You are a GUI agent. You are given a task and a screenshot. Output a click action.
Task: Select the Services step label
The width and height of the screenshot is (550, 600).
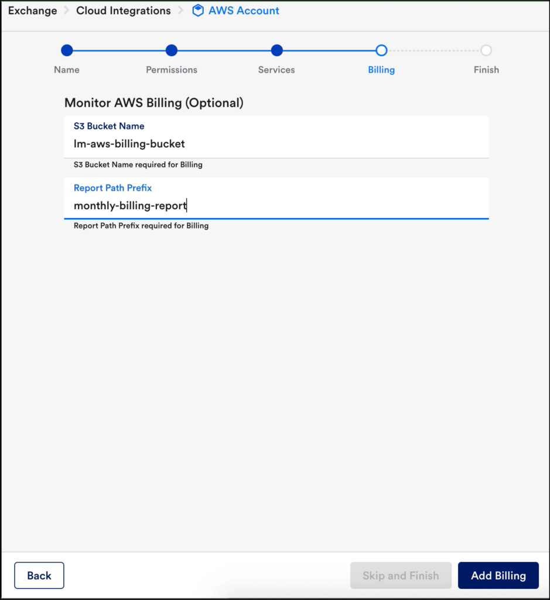tap(276, 70)
